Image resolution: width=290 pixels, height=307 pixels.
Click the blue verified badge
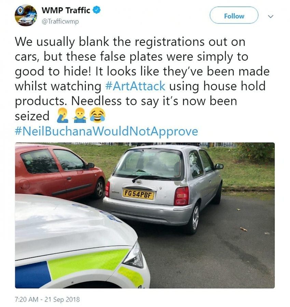click(97, 10)
